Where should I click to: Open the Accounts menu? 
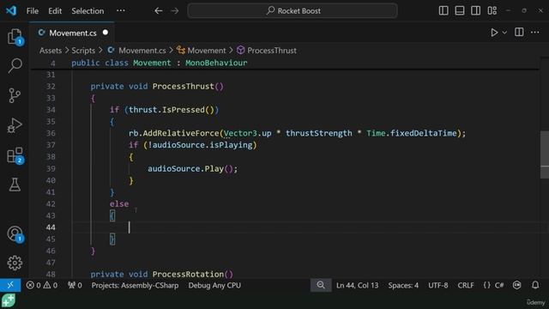coord(15,233)
